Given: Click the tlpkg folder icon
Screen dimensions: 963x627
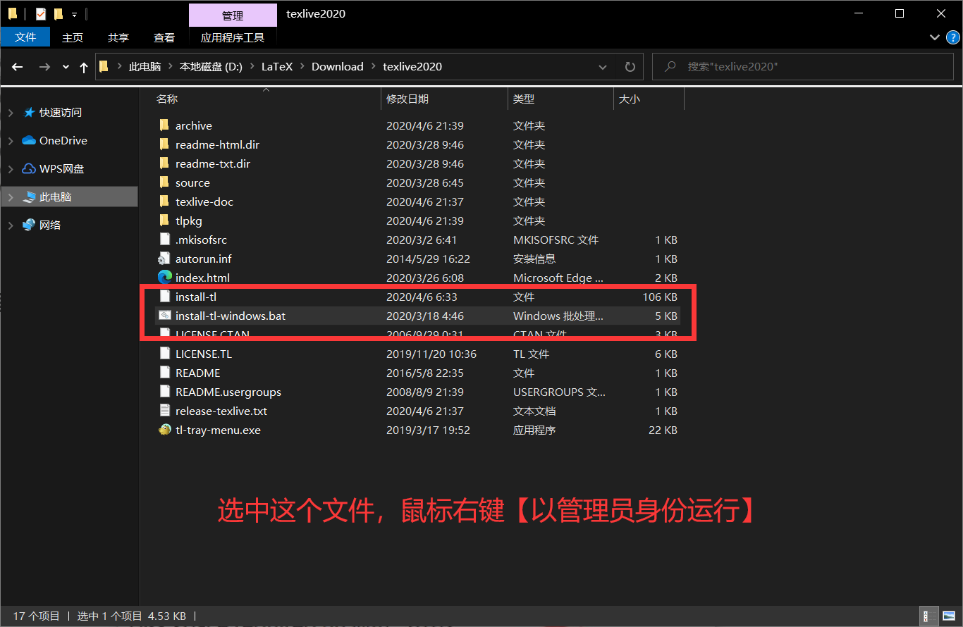Looking at the screenshot, I should (164, 221).
